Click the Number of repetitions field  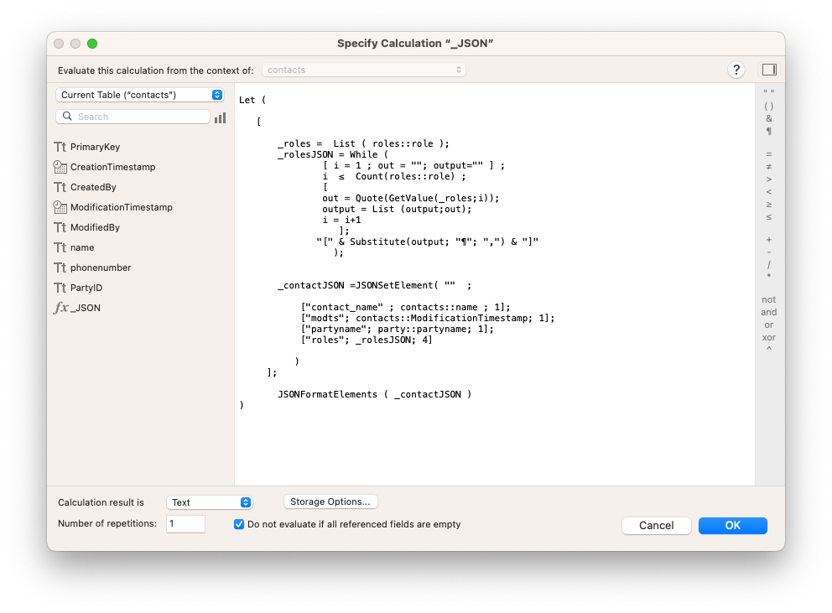pos(185,524)
